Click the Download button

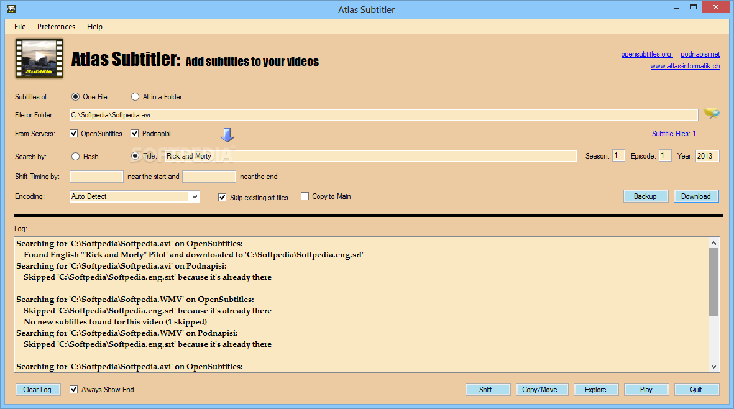[696, 196]
